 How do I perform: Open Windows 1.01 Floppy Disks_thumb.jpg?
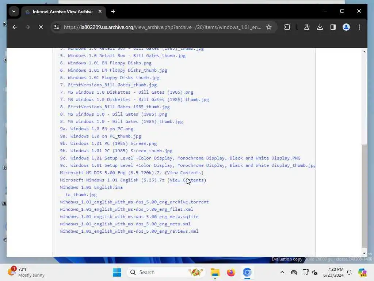[x=110, y=78]
